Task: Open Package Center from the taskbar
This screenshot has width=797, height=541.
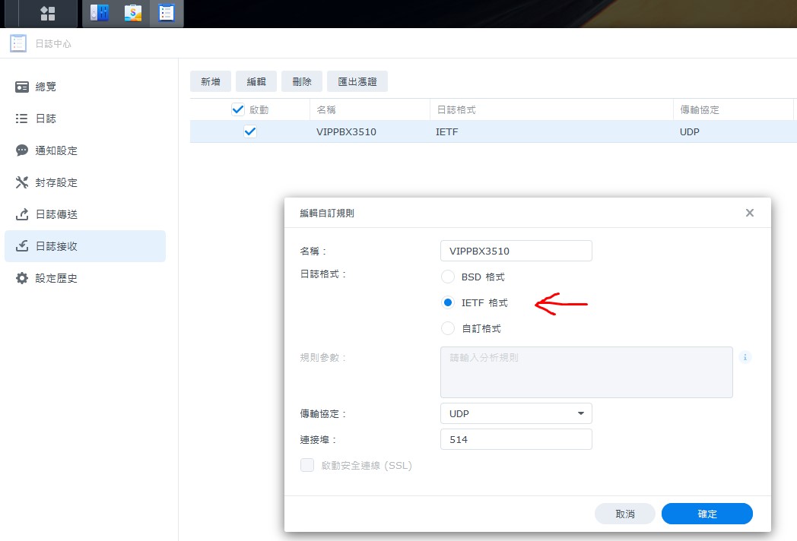Action: pyautogui.click(x=133, y=13)
